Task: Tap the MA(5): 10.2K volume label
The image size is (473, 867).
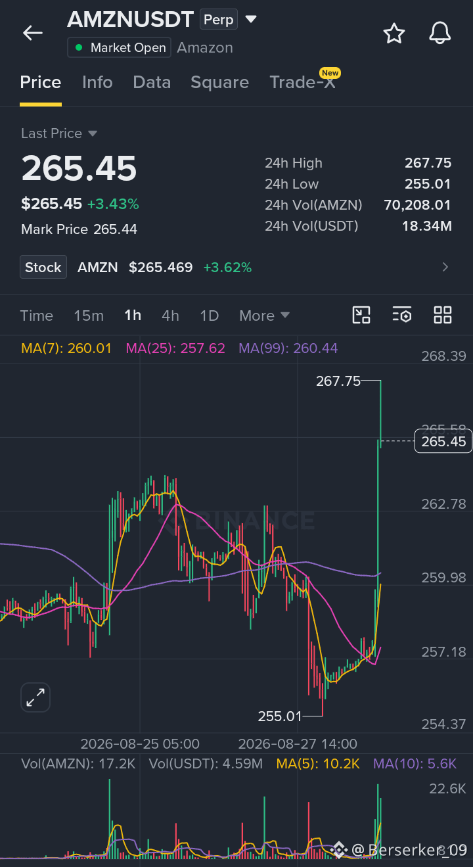Action: click(x=318, y=764)
